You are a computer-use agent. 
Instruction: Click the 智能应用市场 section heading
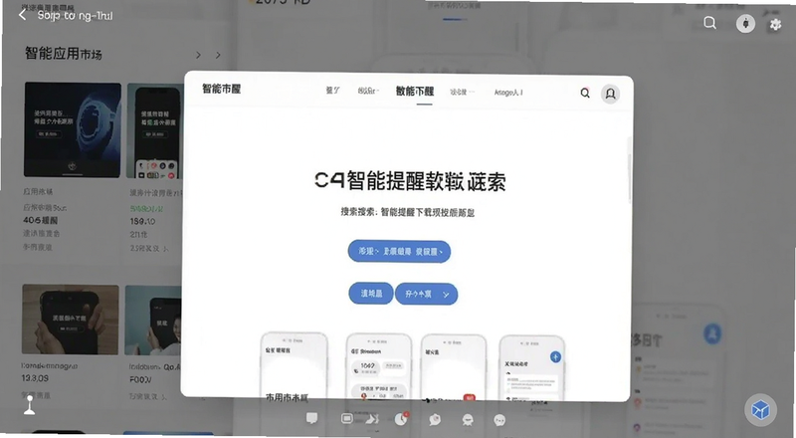click(64, 54)
